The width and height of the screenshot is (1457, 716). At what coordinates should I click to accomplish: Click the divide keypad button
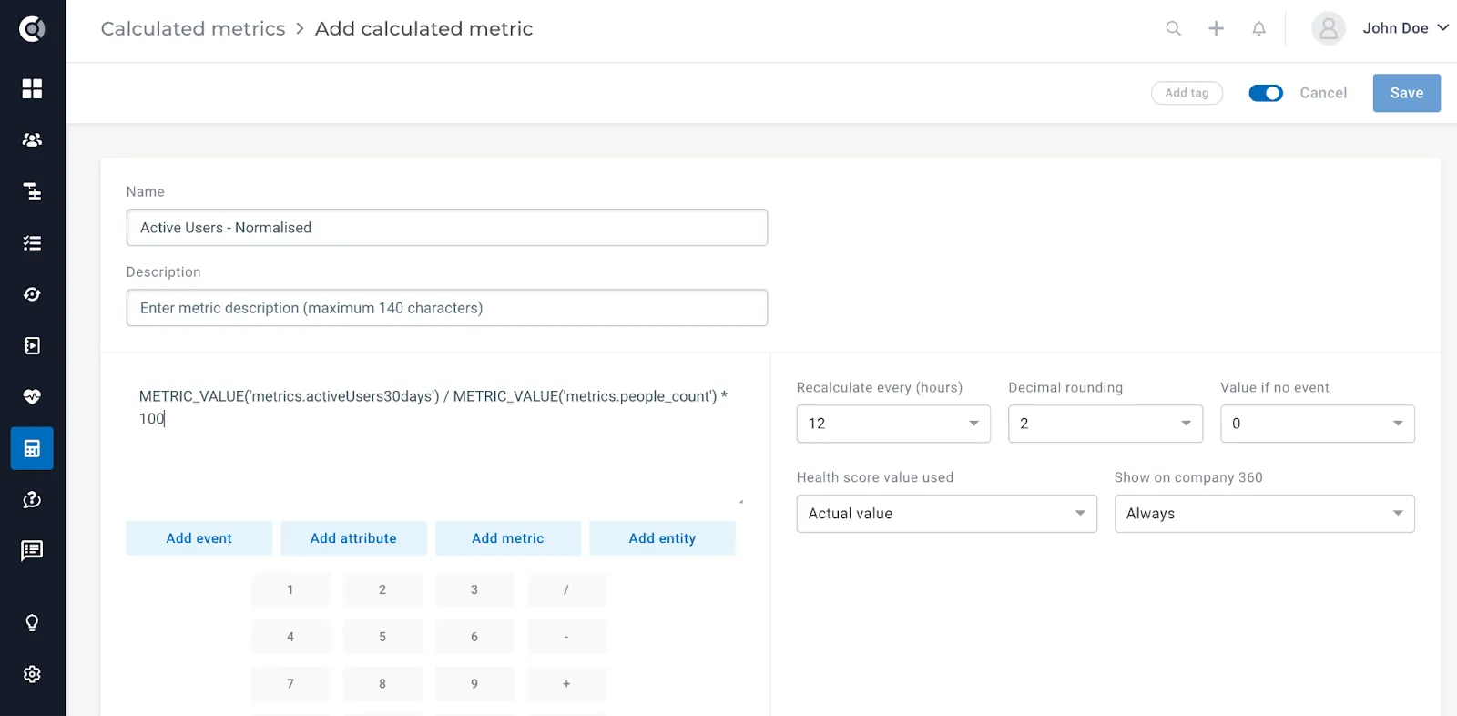tap(566, 589)
